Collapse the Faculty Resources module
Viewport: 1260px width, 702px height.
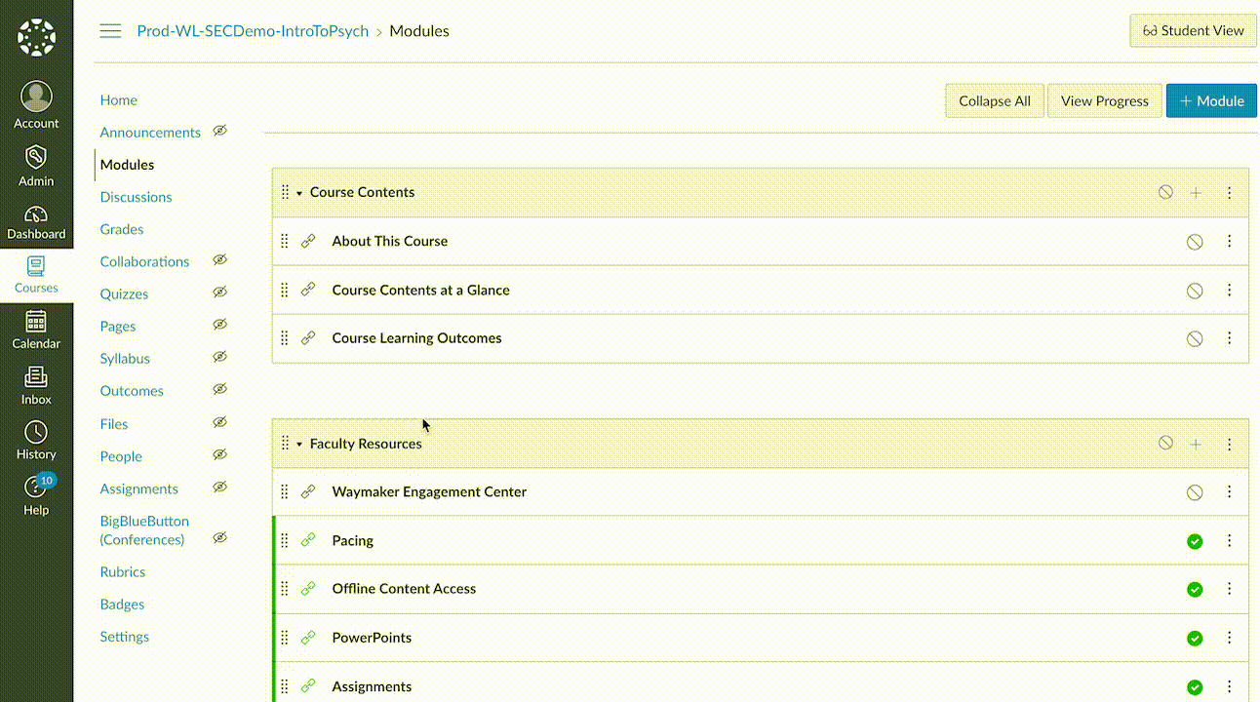299,445
